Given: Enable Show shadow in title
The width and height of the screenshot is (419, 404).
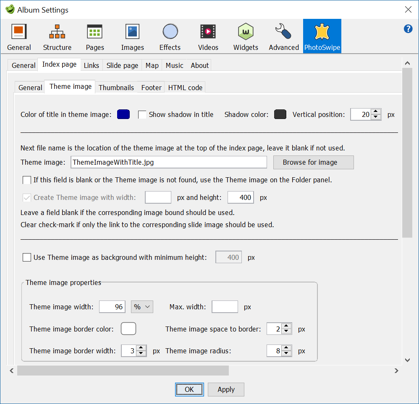Looking at the screenshot, I should [x=142, y=114].
